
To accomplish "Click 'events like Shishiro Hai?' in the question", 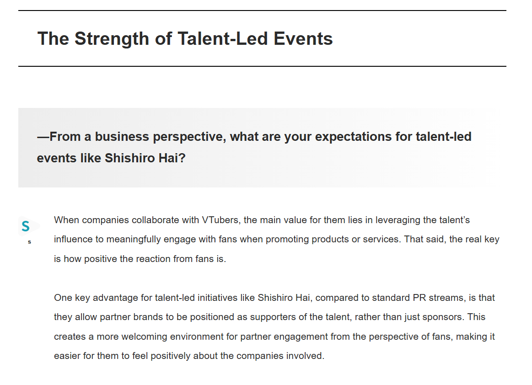I will 111,158.
